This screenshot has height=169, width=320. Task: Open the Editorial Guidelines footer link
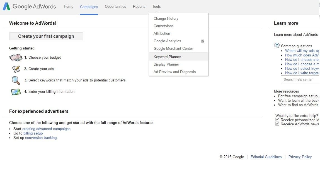click(x=266, y=157)
